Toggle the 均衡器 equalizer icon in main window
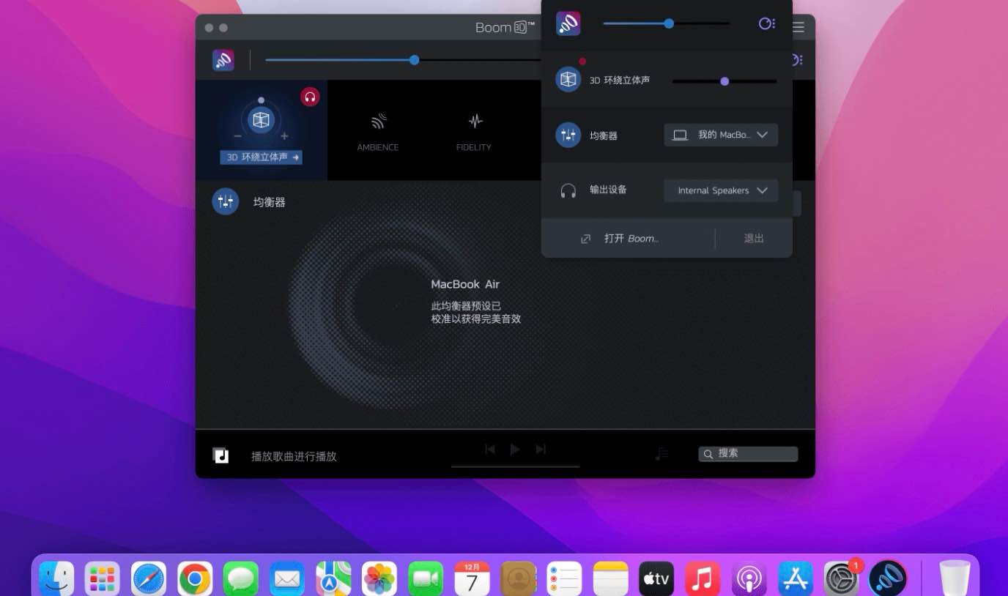The width and height of the screenshot is (1008, 596). tap(226, 201)
